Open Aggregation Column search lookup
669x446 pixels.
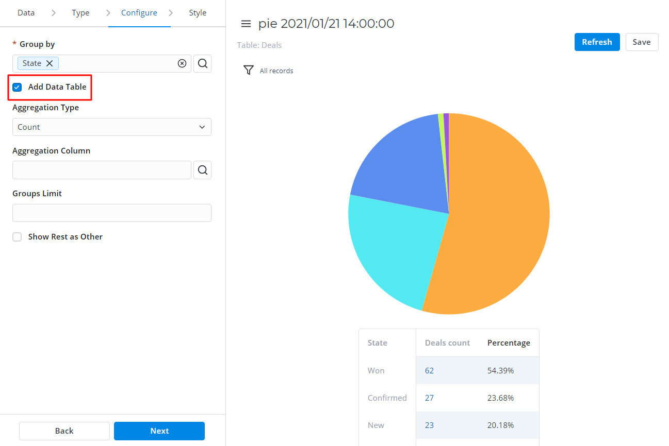(x=203, y=170)
